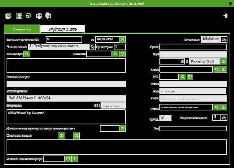Click search icon next to Плательщик label
The height and width of the screenshot is (168, 234).
27,54
